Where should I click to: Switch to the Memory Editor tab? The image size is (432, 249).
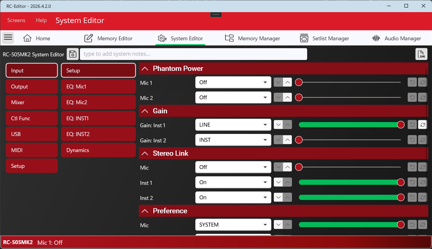point(108,38)
